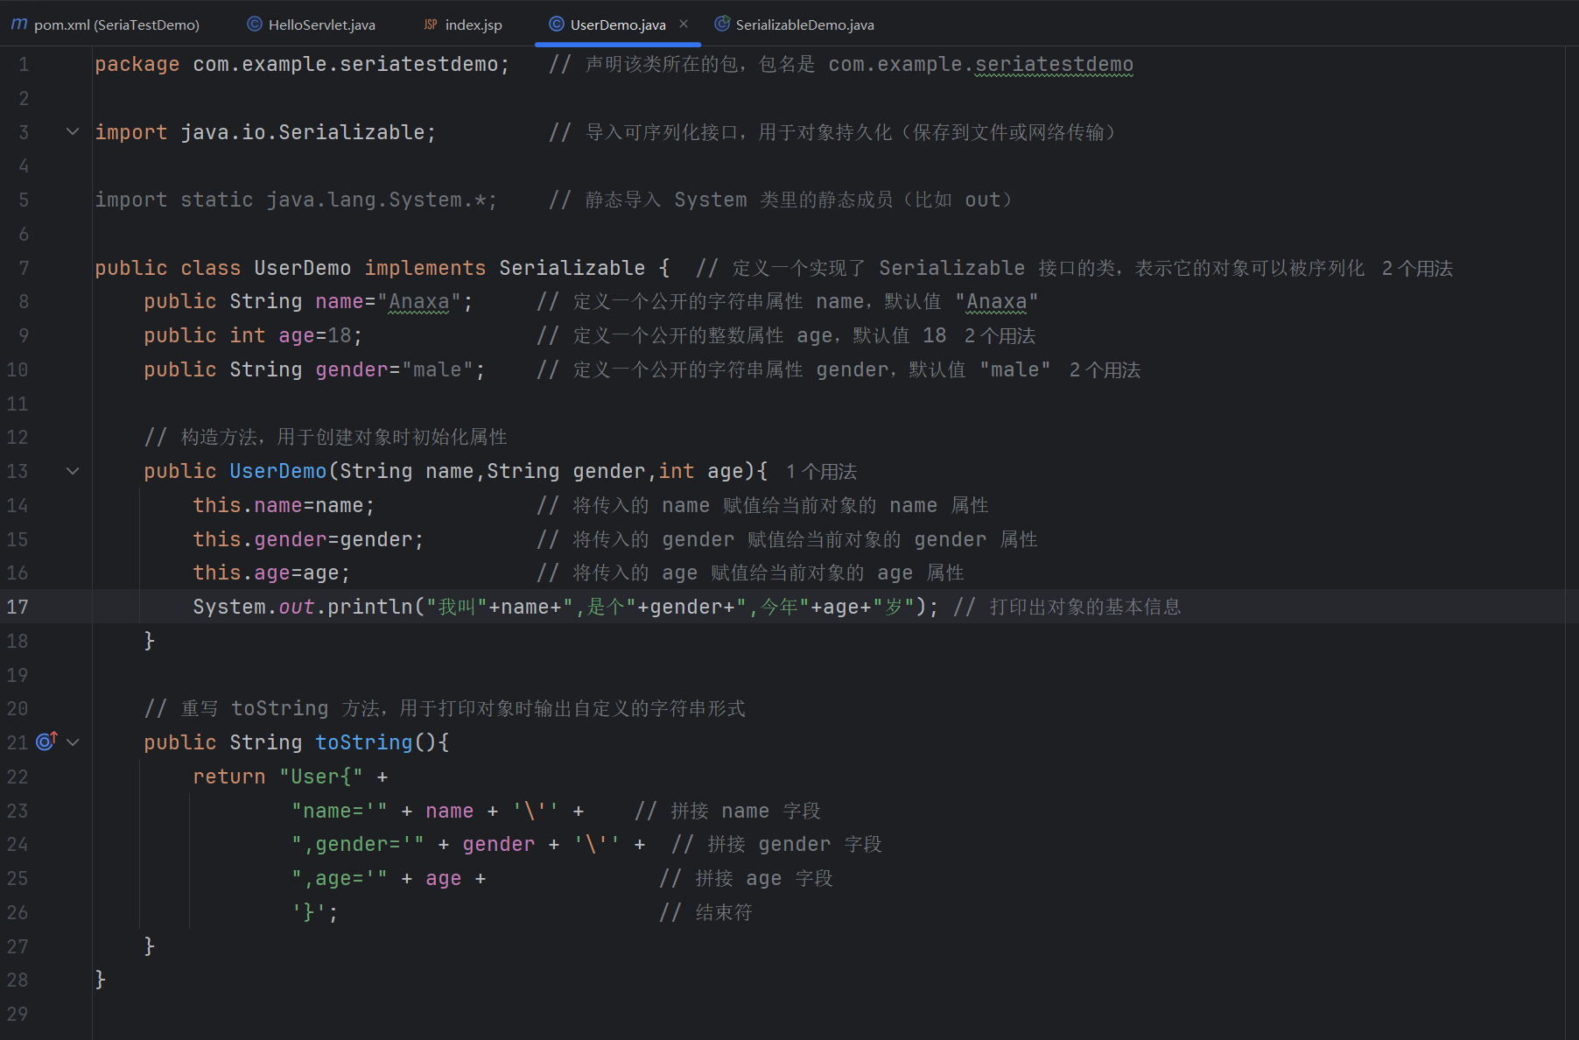
Task: Click the "1 个用法" hint after the constructor
Action: pos(821,471)
